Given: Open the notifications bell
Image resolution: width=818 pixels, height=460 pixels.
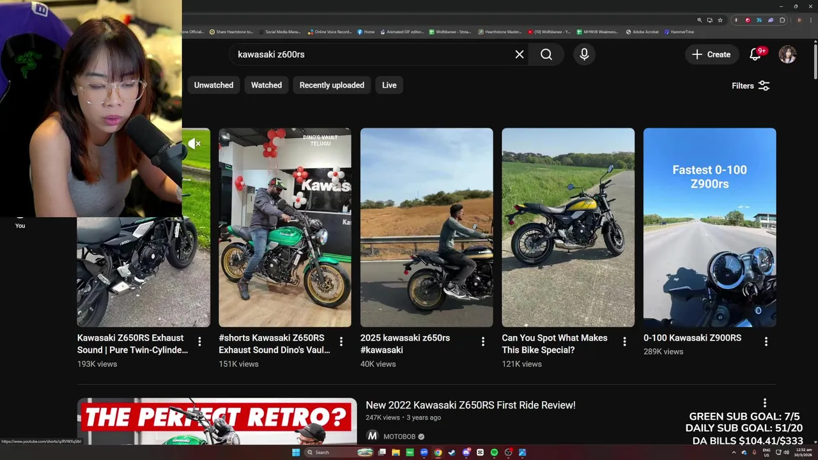Looking at the screenshot, I should (x=755, y=54).
